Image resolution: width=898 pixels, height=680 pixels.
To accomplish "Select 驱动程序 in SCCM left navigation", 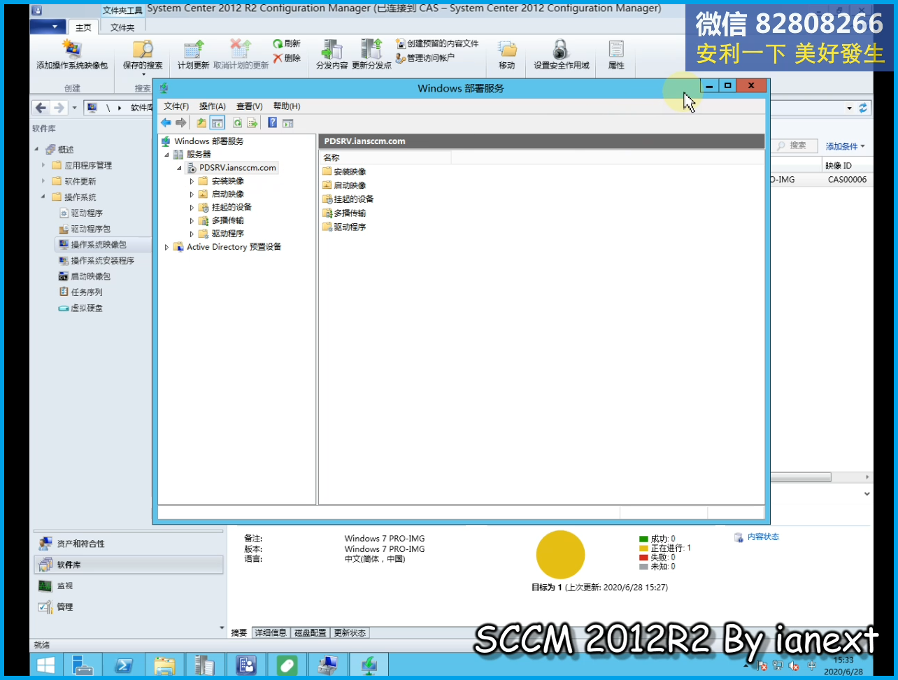I will pyautogui.click(x=81, y=213).
